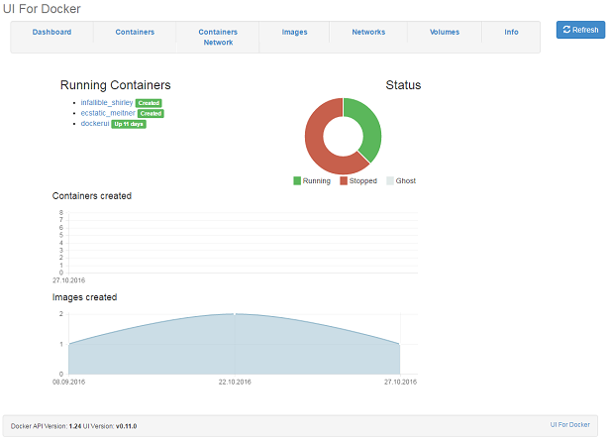Open the infallible_shirley container link

click(107, 103)
